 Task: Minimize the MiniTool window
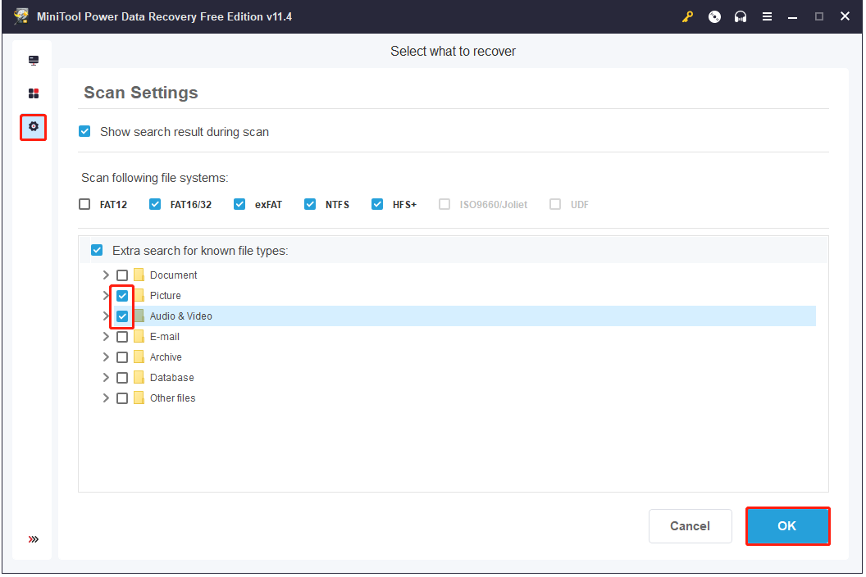(792, 17)
